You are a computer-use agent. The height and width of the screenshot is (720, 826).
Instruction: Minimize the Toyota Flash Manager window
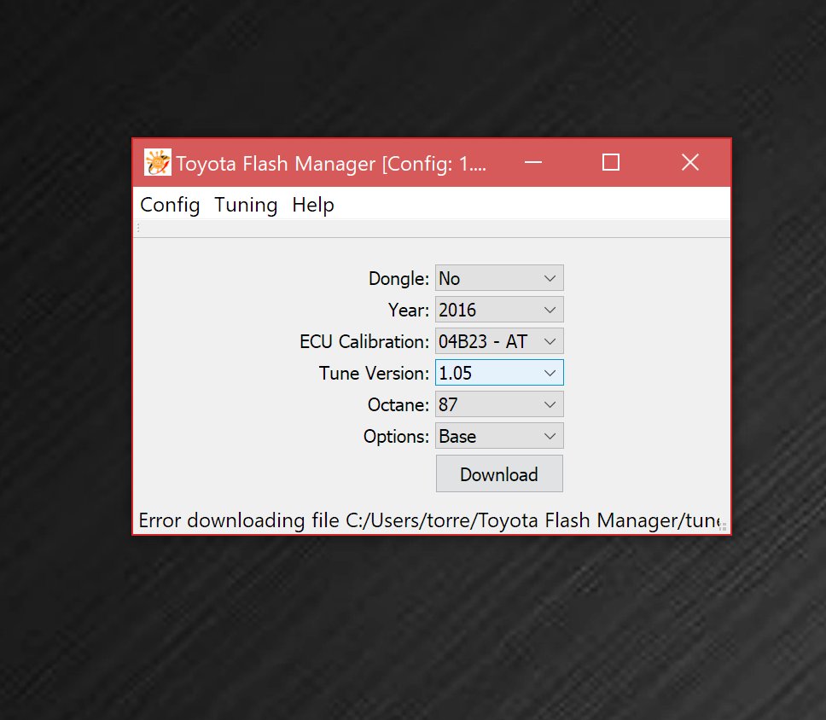click(533, 162)
